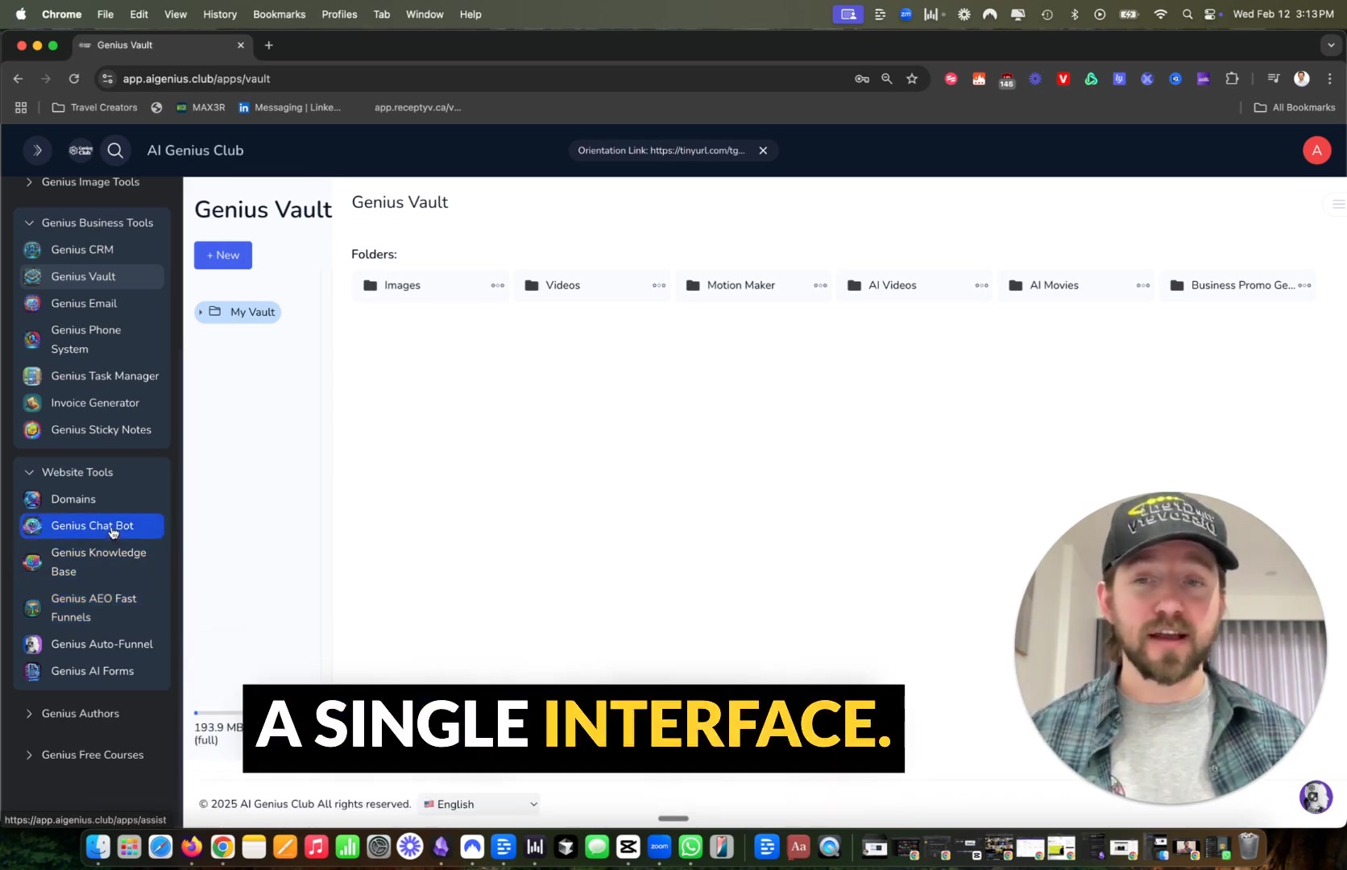1347x870 pixels.
Task: Open Genius Task Manager
Action: [x=92, y=376]
